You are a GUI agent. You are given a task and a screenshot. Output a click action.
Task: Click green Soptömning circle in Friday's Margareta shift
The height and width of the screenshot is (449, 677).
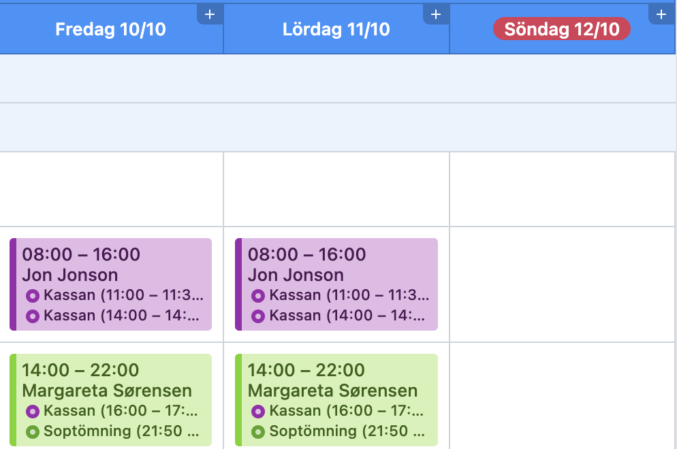tap(33, 432)
